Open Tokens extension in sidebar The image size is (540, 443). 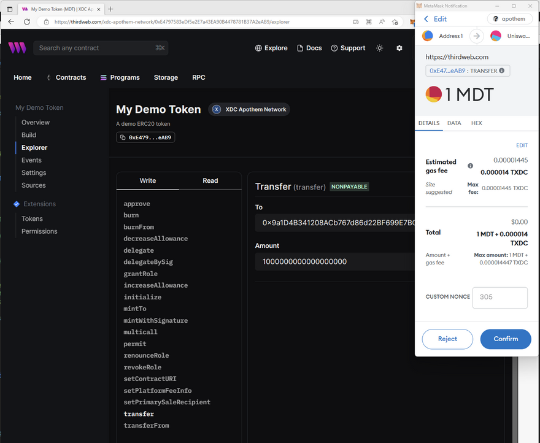(32, 219)
